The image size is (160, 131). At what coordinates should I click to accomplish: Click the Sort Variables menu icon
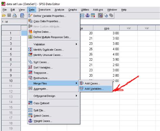pyautogui.click(x=30, y=67)
